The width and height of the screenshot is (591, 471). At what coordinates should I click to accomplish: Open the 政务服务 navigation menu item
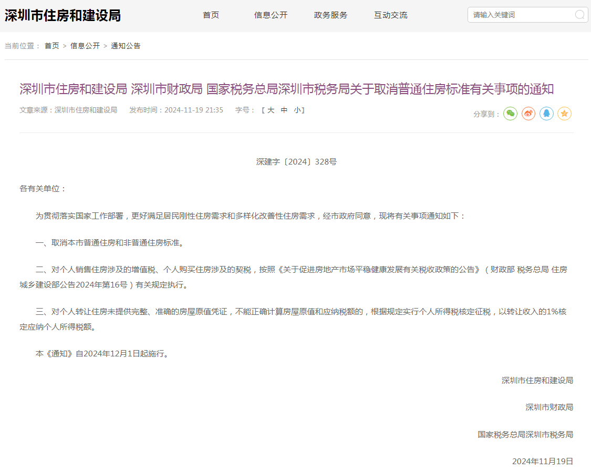(330, 15)
